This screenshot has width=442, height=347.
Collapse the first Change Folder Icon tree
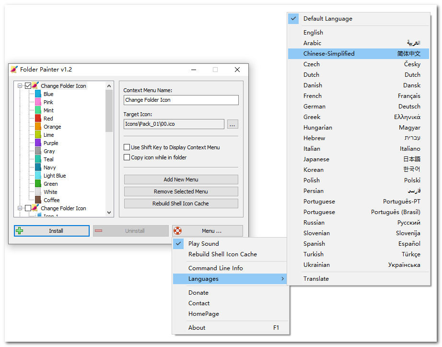[x=20, y=86]
